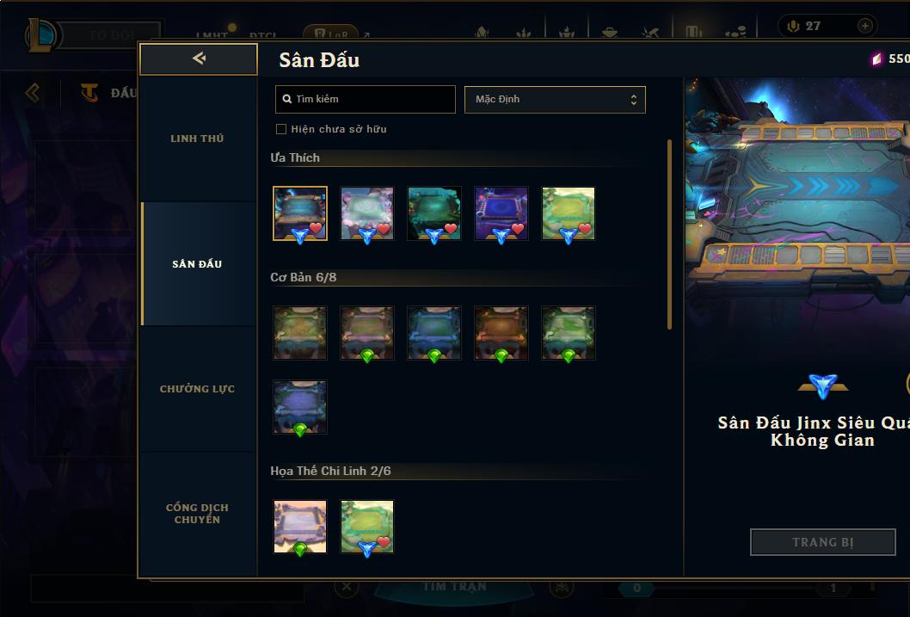
Task: Click the double chevron back icon at left
Action: point(33,92)
